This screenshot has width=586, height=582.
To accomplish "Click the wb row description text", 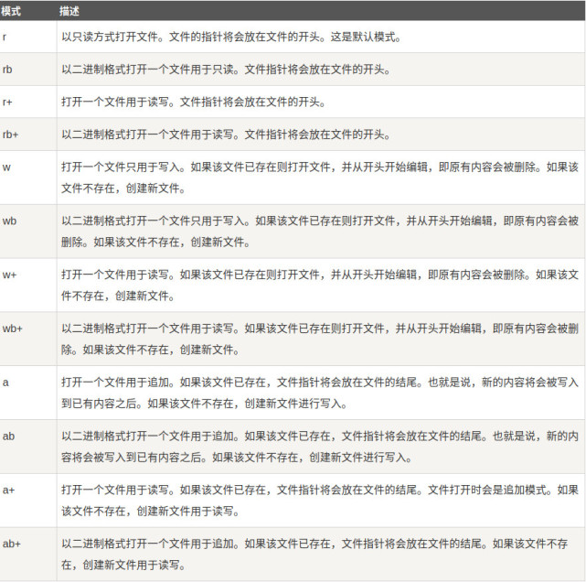I will pos(320,232).
